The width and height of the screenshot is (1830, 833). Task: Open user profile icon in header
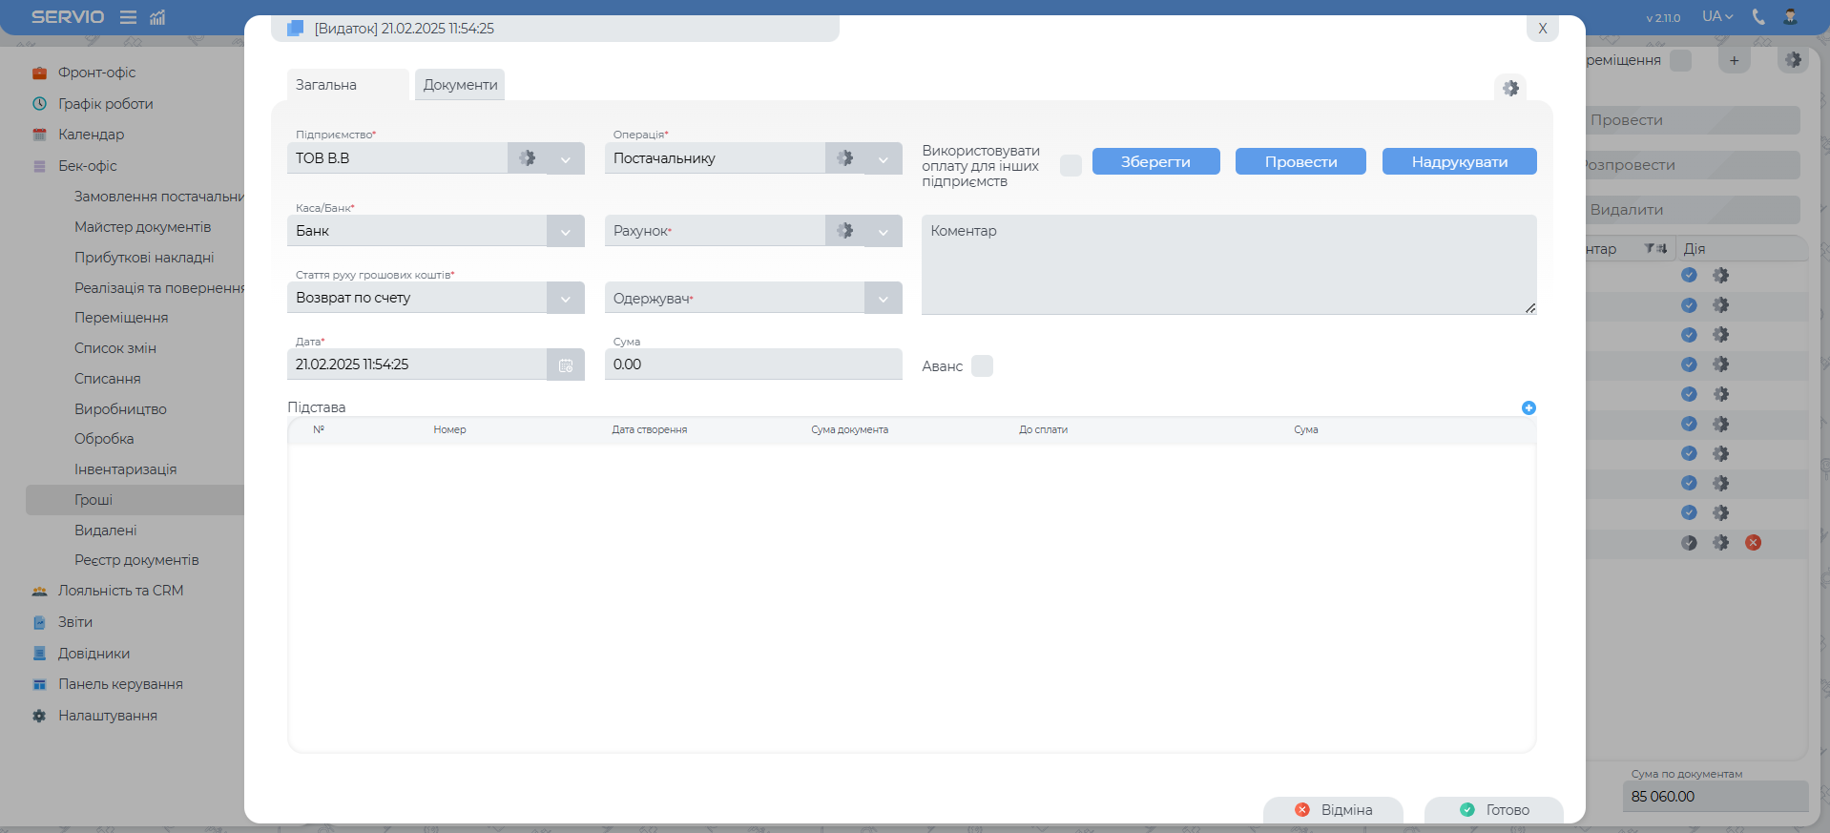pos(1790,17)
